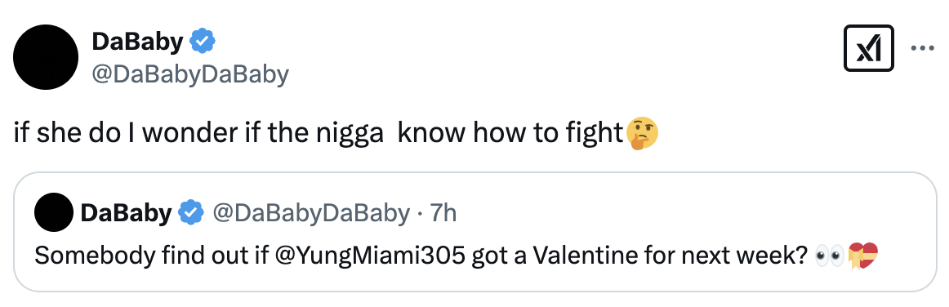The width and height of the screenshot is (949, 307).
Task: Click the 7h timestamp on quoted tweet
Action: (443, 213)
